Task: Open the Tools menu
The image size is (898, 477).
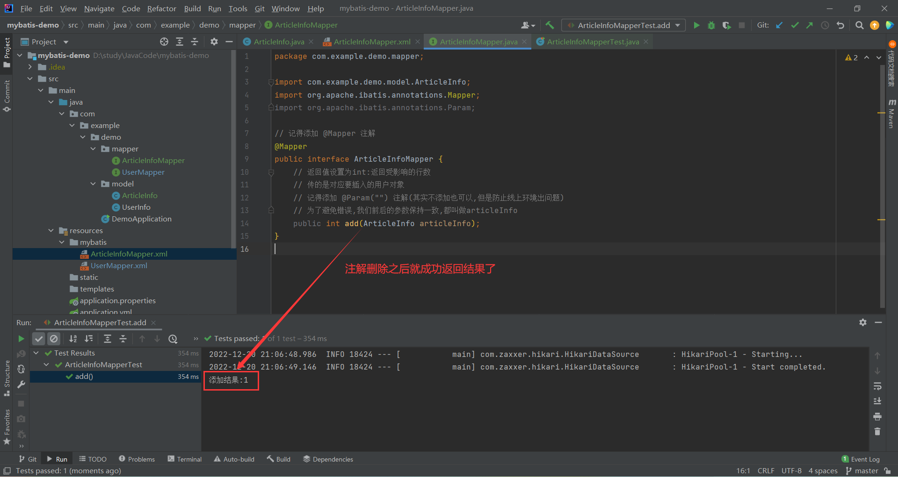Action: (238, 8)
